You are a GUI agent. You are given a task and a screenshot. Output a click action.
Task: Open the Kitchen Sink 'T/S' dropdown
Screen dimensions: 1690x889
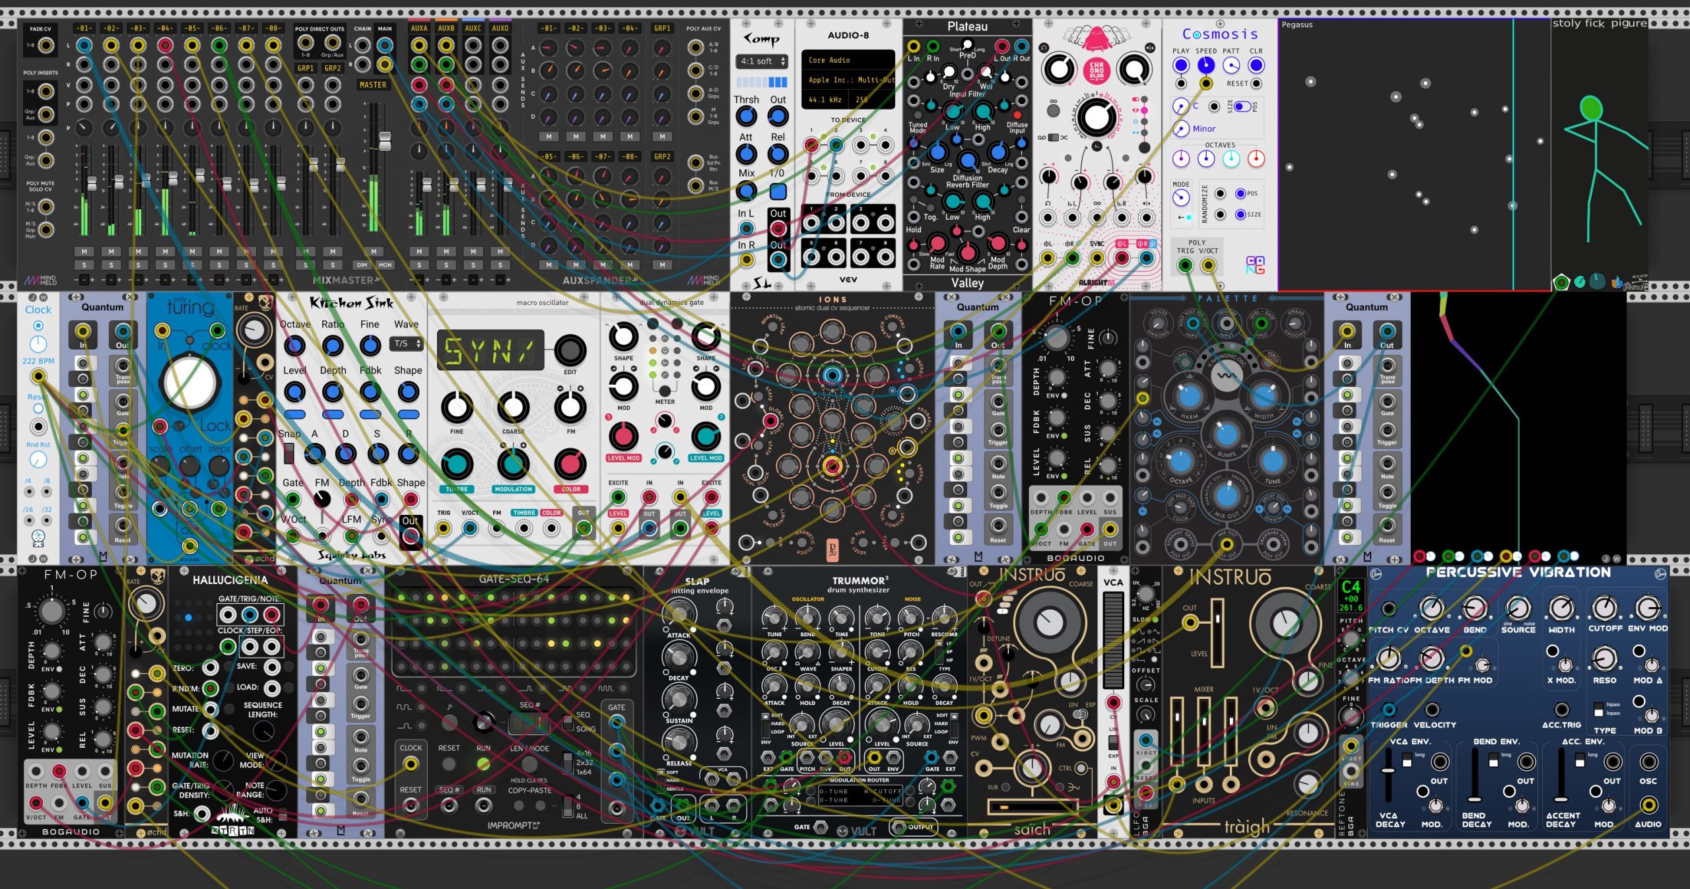pyautogui.click(x=407, y=344)
